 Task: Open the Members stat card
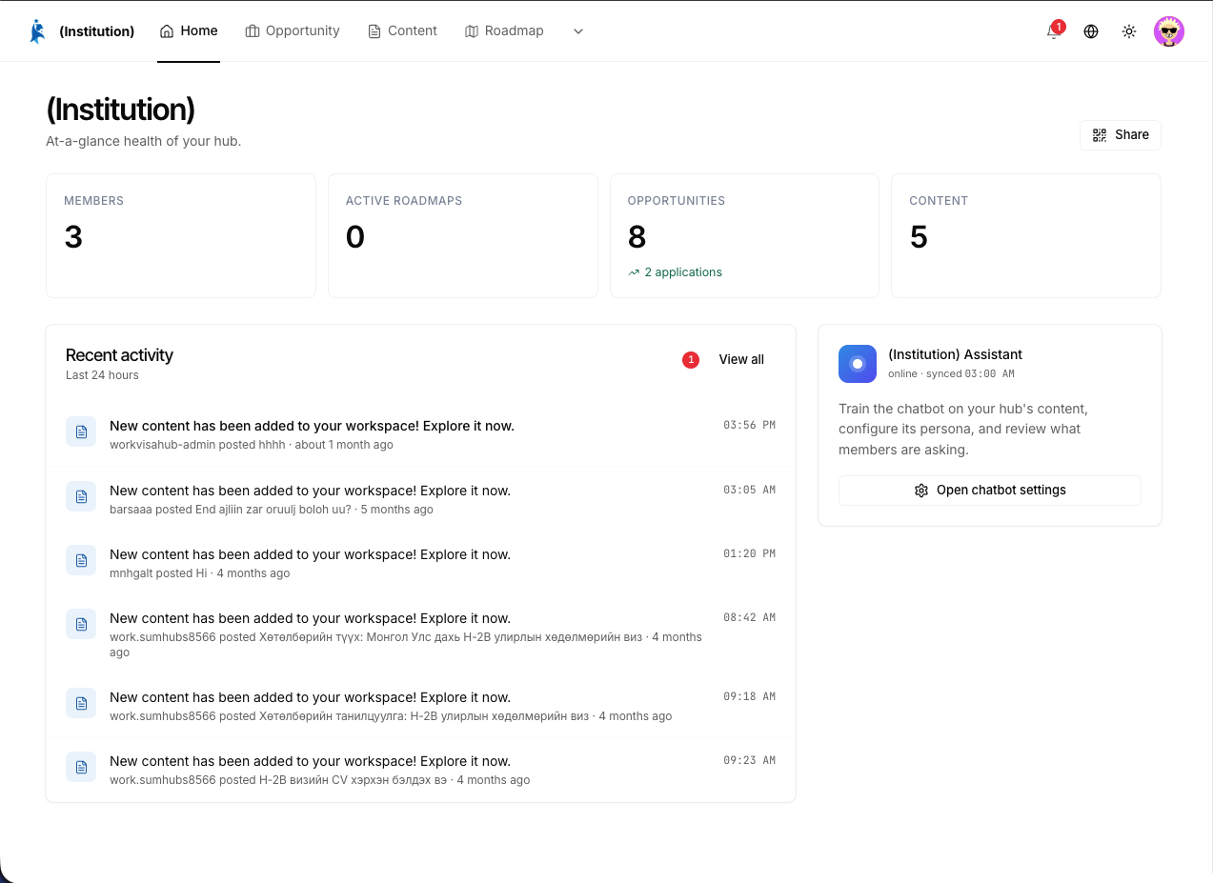(181, 235)
